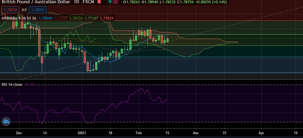This screenshot has width=303, height=138.
Task: Click the Dec label on time axis
Action: [x=19, y=133]
